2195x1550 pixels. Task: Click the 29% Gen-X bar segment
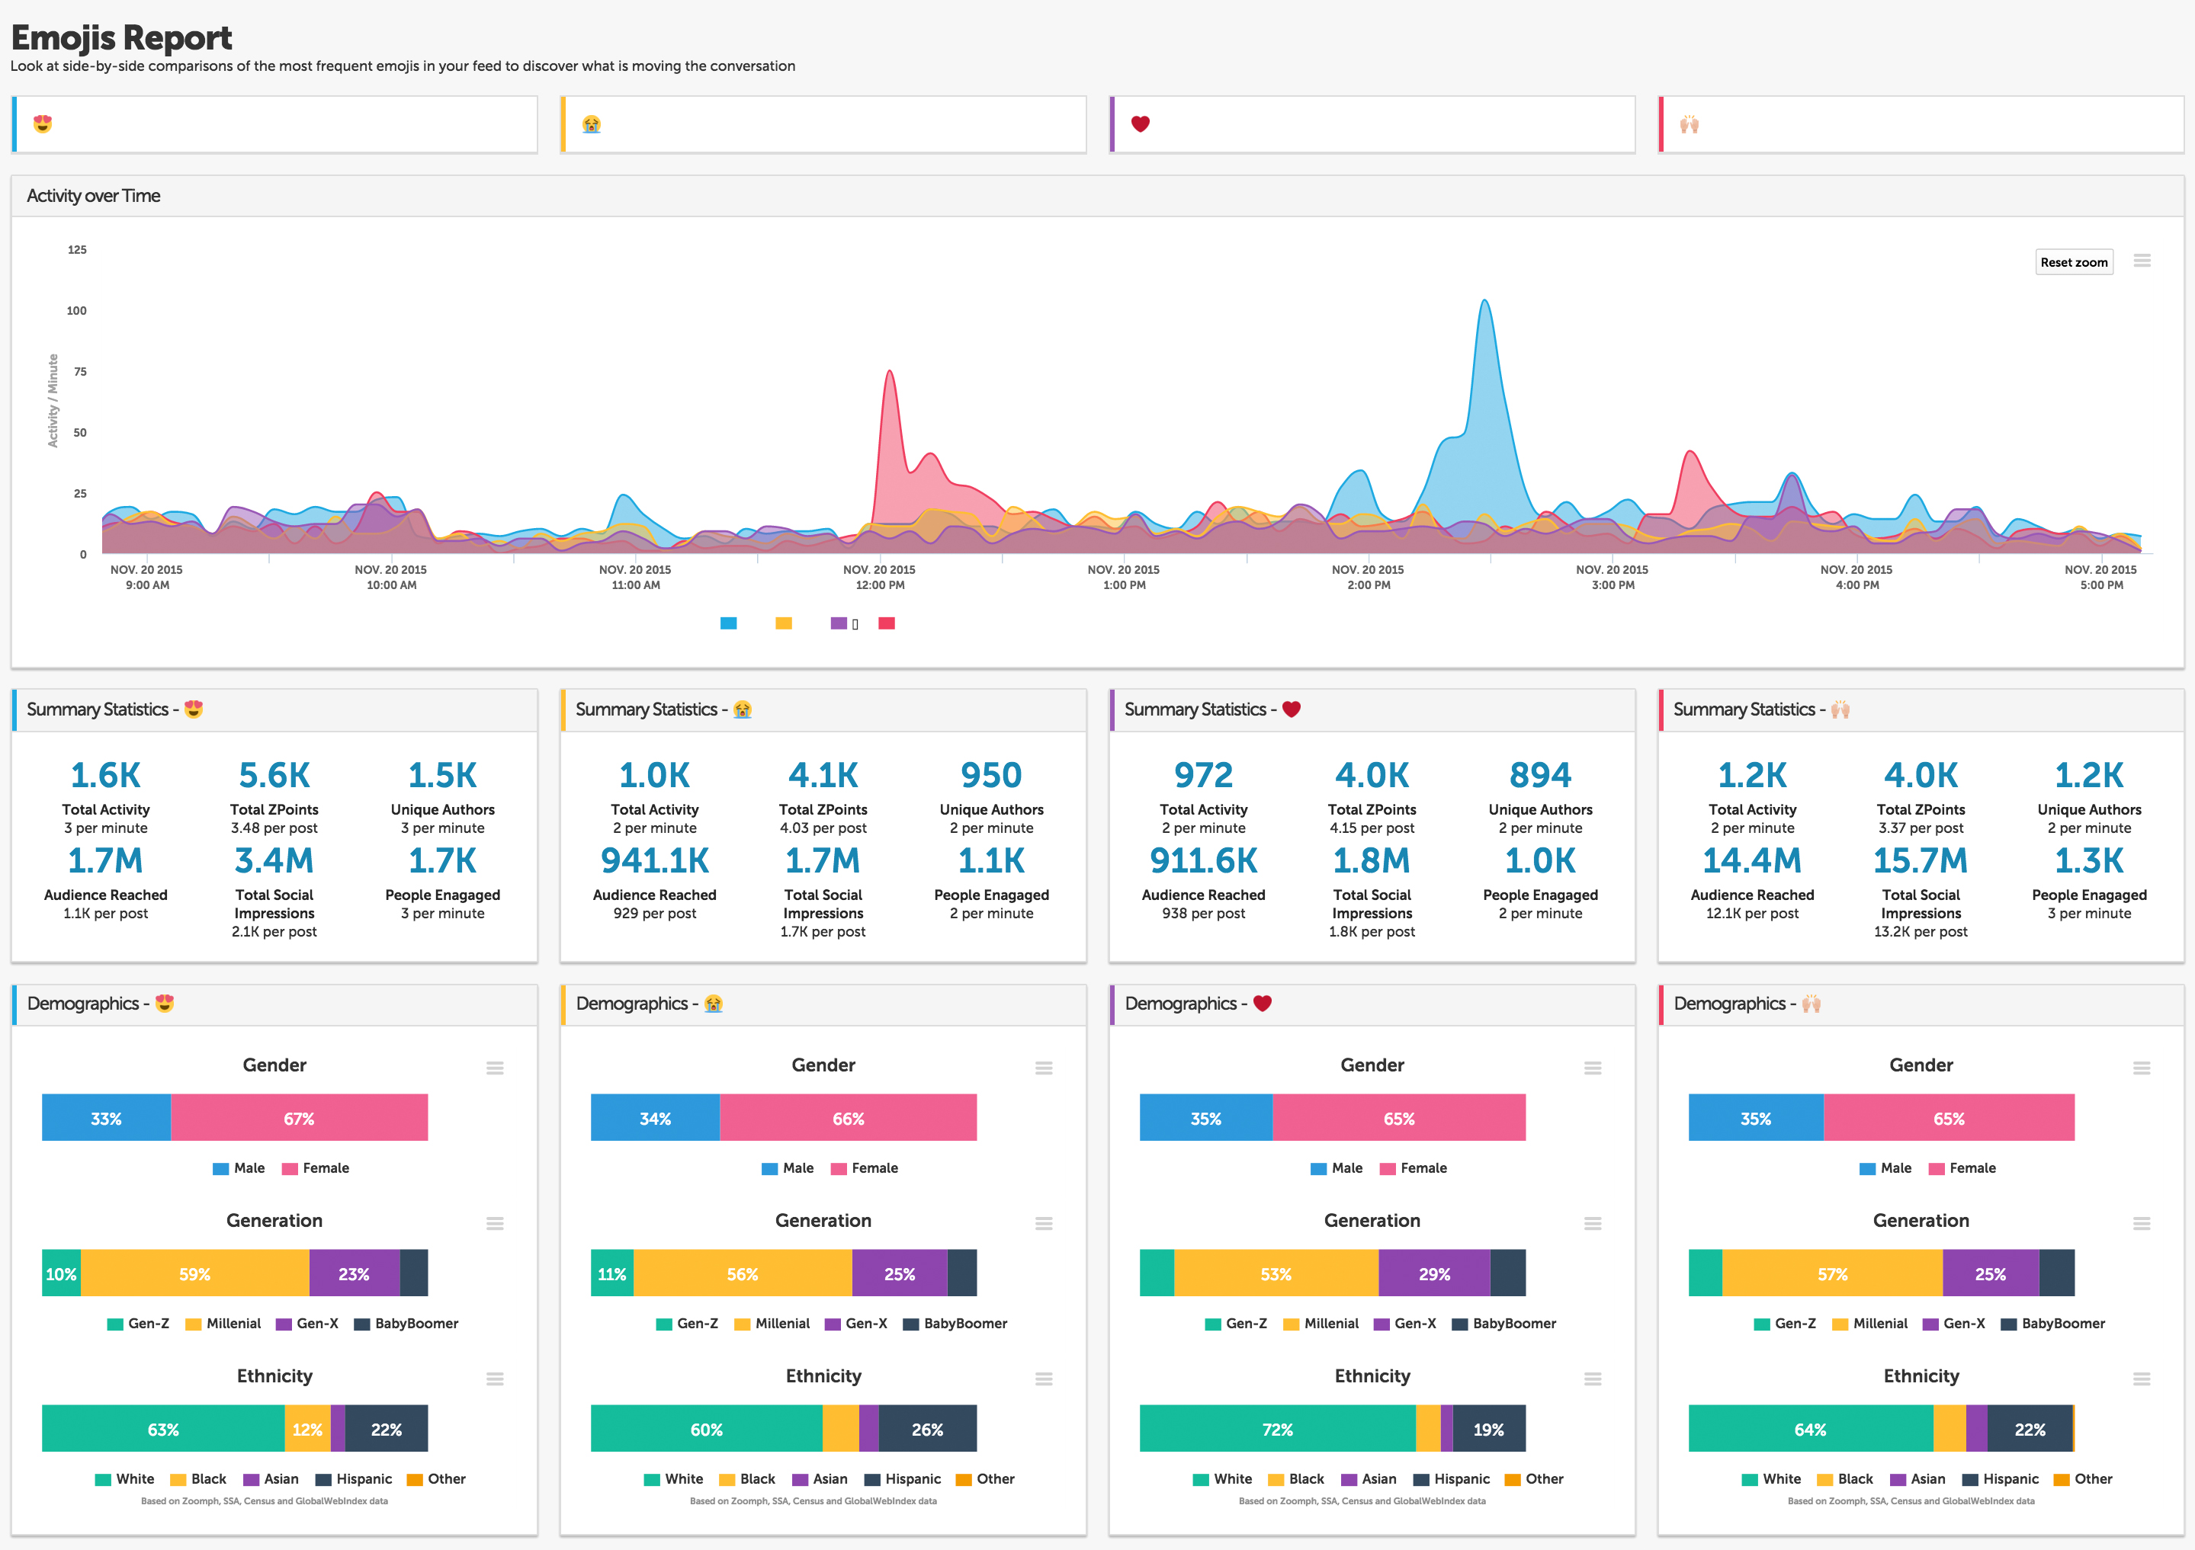coord(1434,1274)
